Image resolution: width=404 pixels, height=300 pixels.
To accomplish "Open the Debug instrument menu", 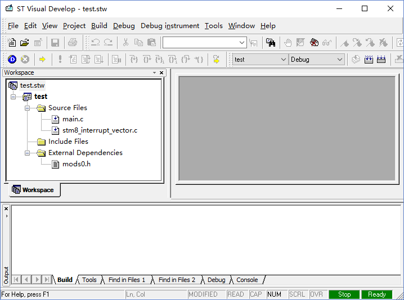I will 169,26.
